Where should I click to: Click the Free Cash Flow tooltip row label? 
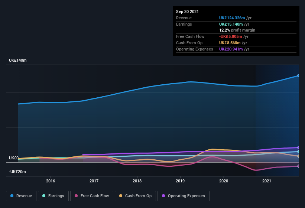[190, 36]
